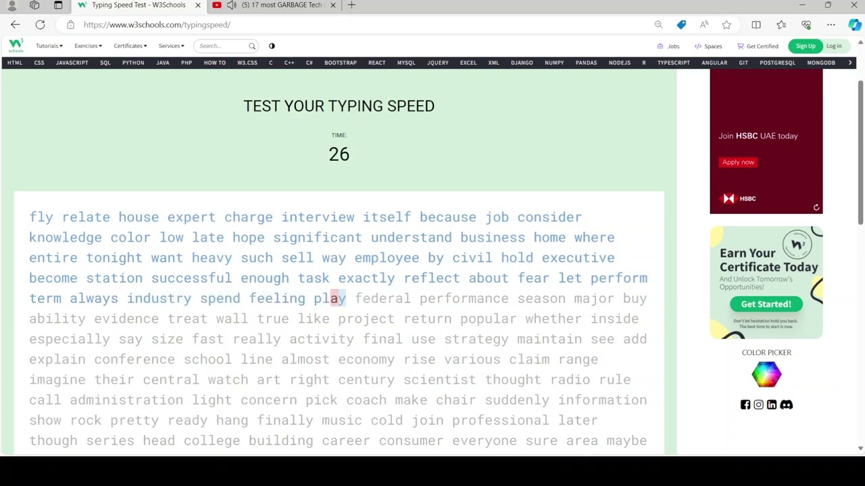Image resolution: width=865 pixels, height=486 pixels.
Task: Expand the Exercises dropdown
Action: [x=88, y=46]
